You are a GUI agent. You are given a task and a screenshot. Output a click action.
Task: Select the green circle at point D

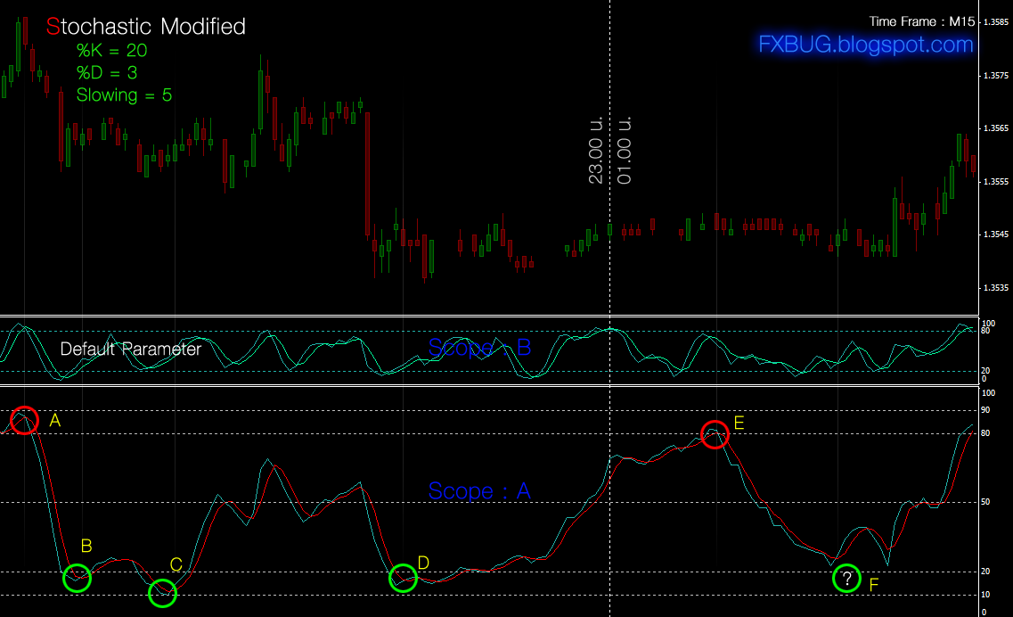[404, 579]
